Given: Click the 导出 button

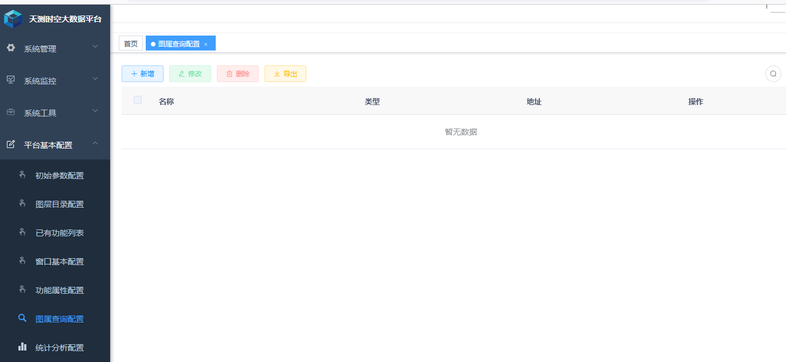Looking at the screenshot, I should pyautogui.click(x=285, y=74).
